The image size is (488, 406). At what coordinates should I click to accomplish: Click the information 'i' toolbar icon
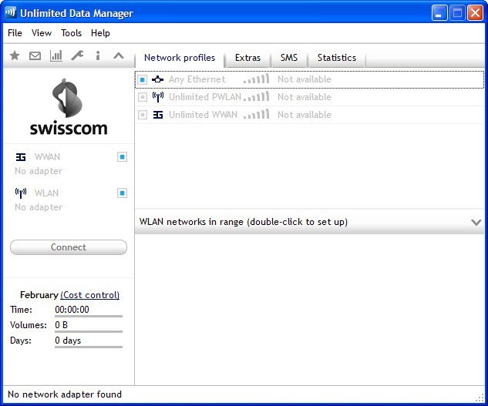coord(98,56)
